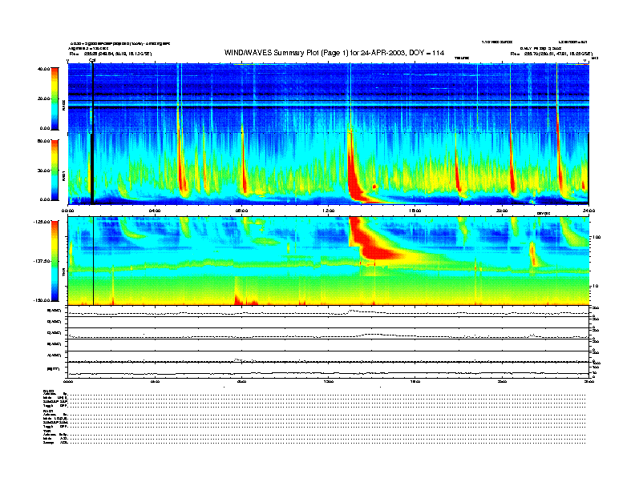
Task: Click the 12:00 tick label under RAD1 spectrogram
Action: click(x=328, y=211)
